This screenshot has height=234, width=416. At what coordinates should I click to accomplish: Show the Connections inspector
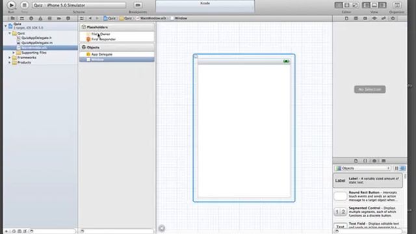(393, 18)
